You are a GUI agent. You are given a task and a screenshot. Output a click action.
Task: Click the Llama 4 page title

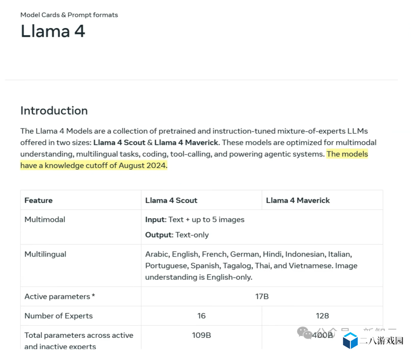tap(53, 31)
